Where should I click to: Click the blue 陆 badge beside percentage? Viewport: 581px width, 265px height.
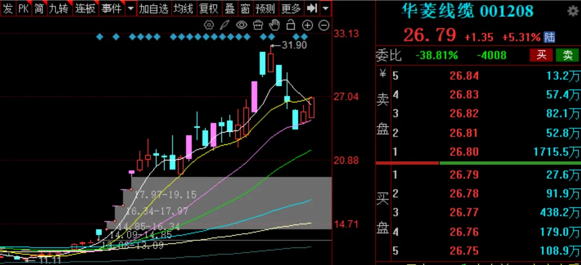coord(550,37)
